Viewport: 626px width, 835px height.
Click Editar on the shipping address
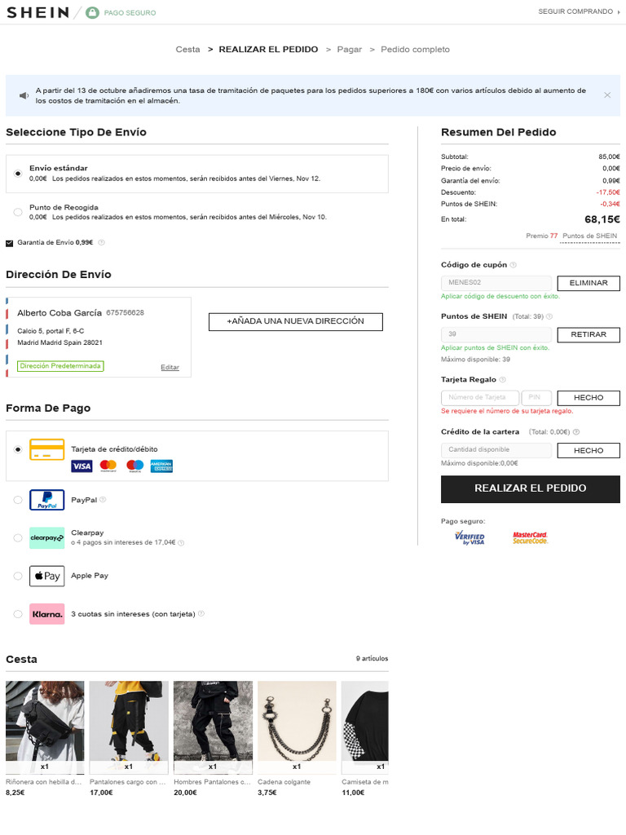click(x=170, y=367)
